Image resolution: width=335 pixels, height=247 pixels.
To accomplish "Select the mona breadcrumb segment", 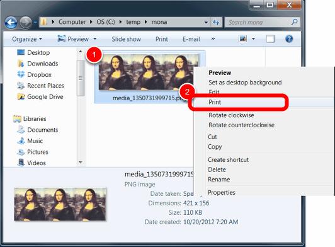I will point(159,22).
